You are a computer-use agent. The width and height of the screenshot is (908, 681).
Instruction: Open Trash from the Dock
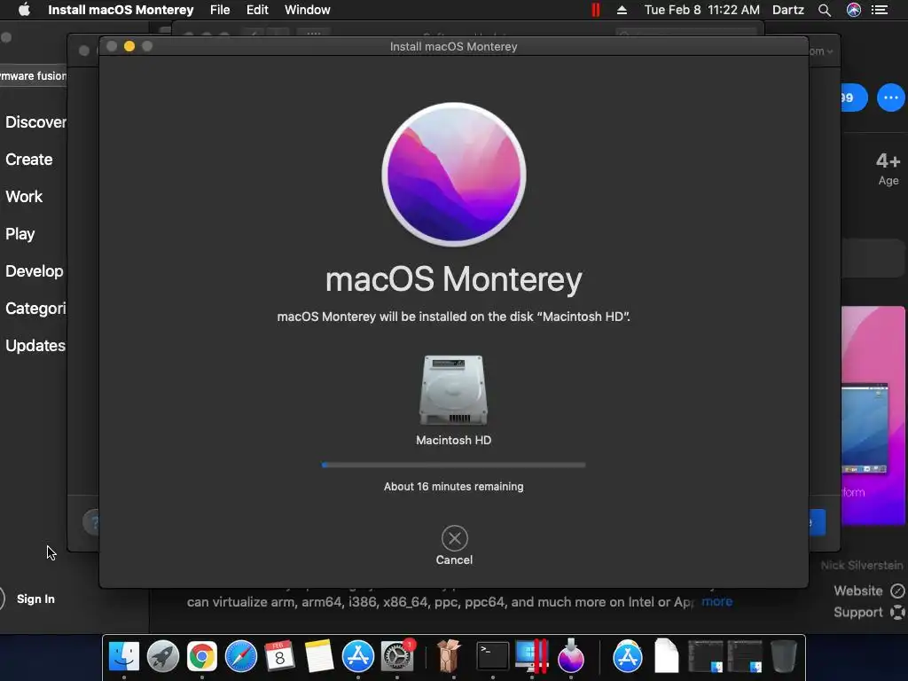tap(784, 656)
